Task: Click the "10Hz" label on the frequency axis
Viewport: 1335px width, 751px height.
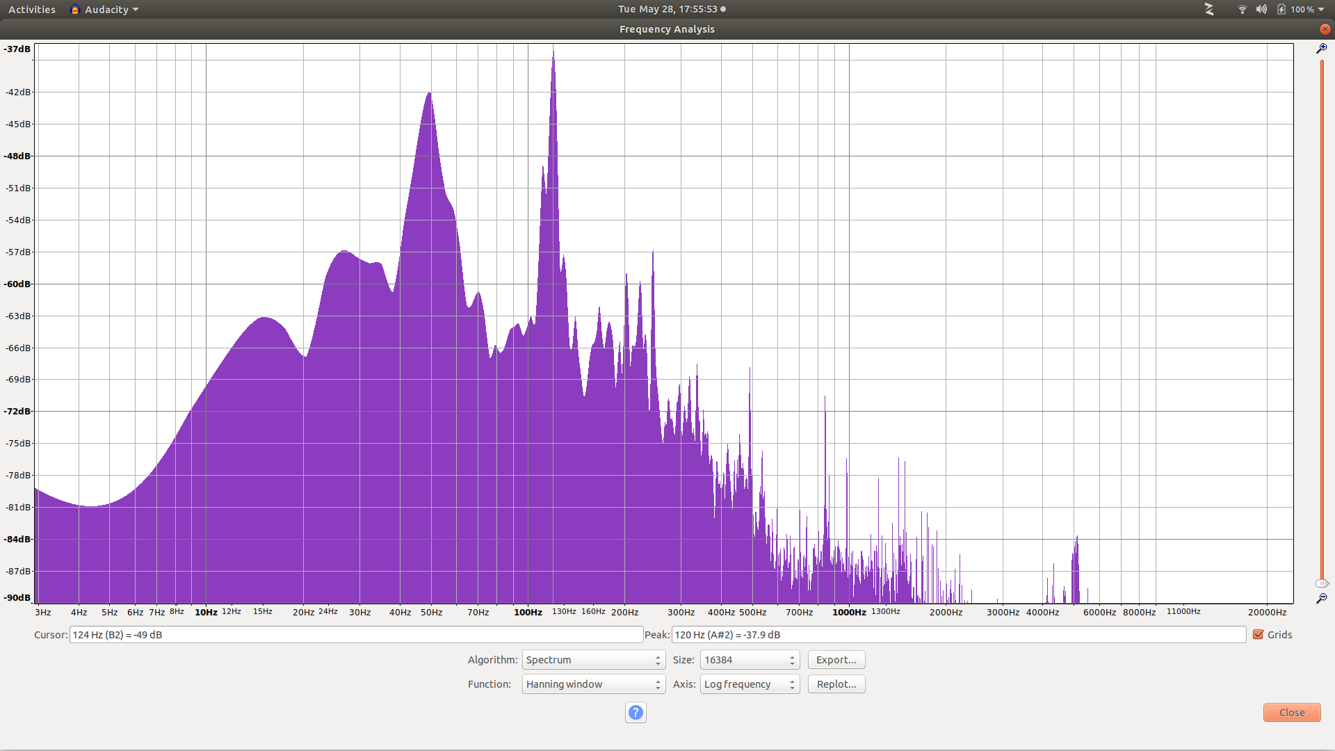Action: [206, 613]
